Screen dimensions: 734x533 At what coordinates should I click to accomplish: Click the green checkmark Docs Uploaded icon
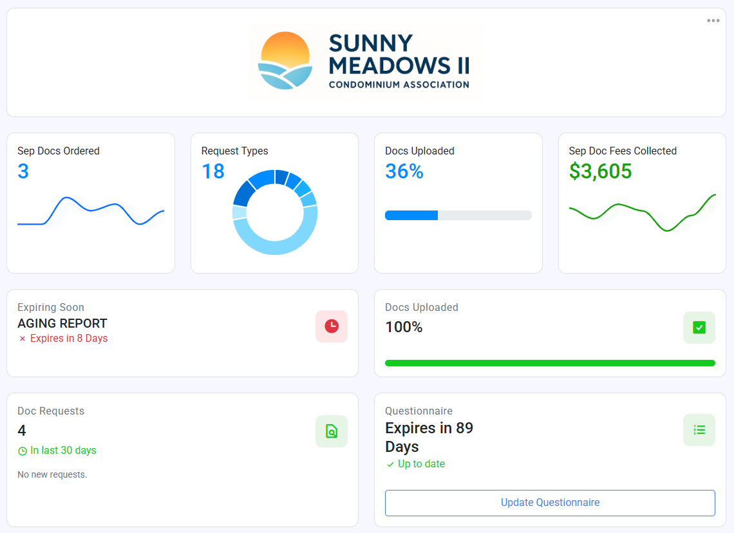tap(699, 328)
